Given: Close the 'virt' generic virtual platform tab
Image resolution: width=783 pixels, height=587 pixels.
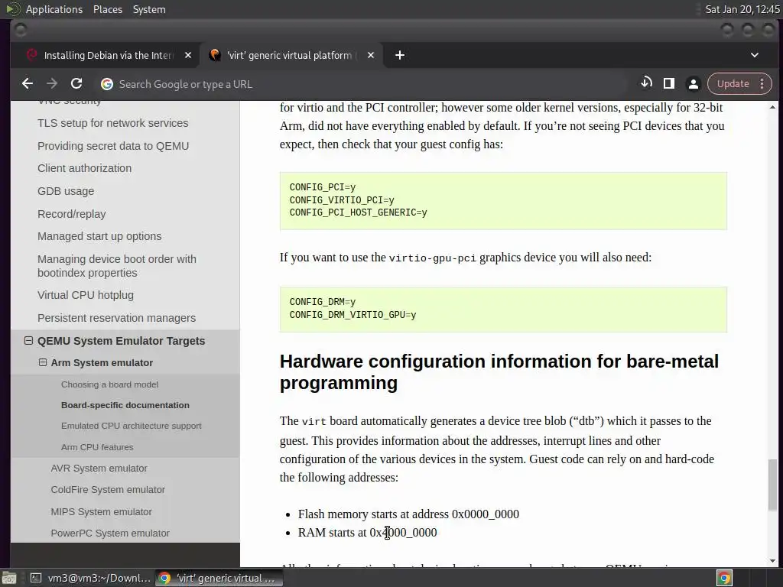Looking at the screenshot, I should (371, 55).
